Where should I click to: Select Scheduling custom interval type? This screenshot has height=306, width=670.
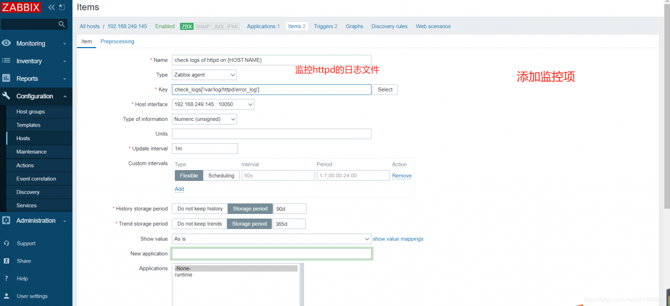click(x=221, y=176)
